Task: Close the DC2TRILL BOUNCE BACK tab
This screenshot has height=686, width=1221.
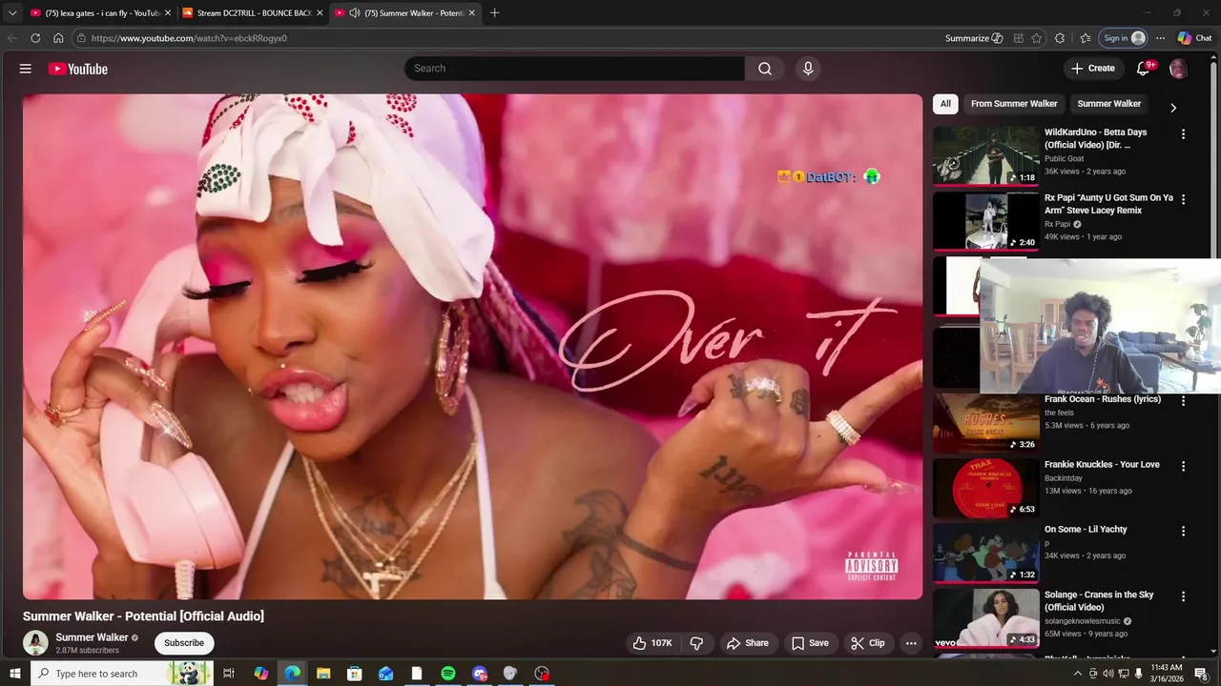Action: 320,13
